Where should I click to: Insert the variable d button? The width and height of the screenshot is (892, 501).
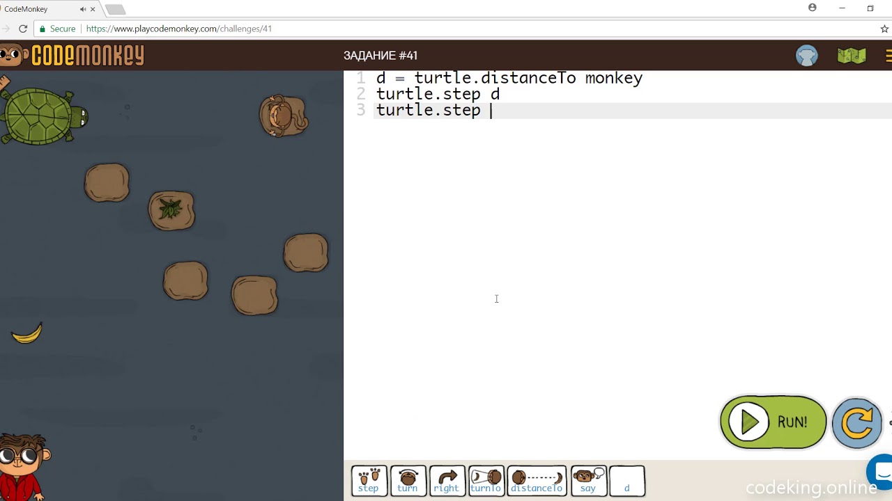(627, 481)
